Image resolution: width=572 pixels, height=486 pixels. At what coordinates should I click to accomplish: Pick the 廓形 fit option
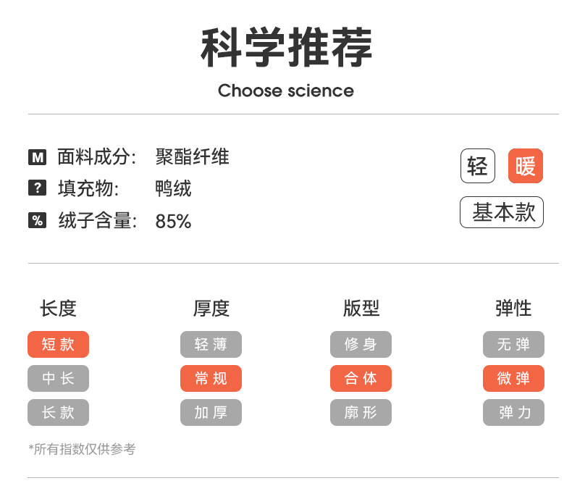(361, 413)
